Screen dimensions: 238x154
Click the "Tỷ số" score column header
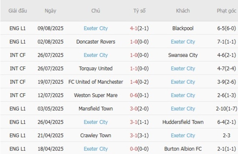(139, 11)
